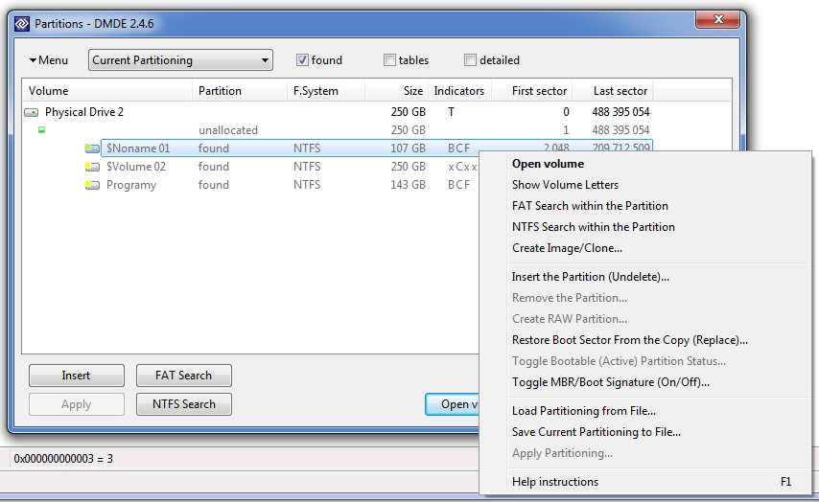Screen dimensions: 819x502
Task: Select Restore Boot Sector From the Copy
Action: coord(645,340)
